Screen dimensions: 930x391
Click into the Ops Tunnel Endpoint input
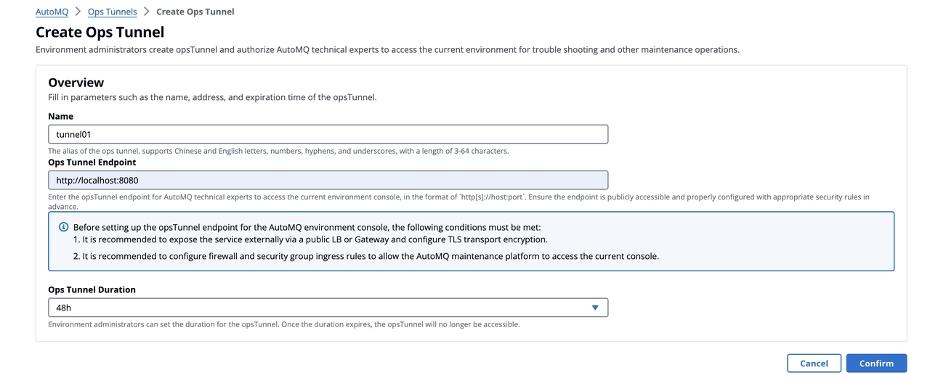tap(327, 180)
